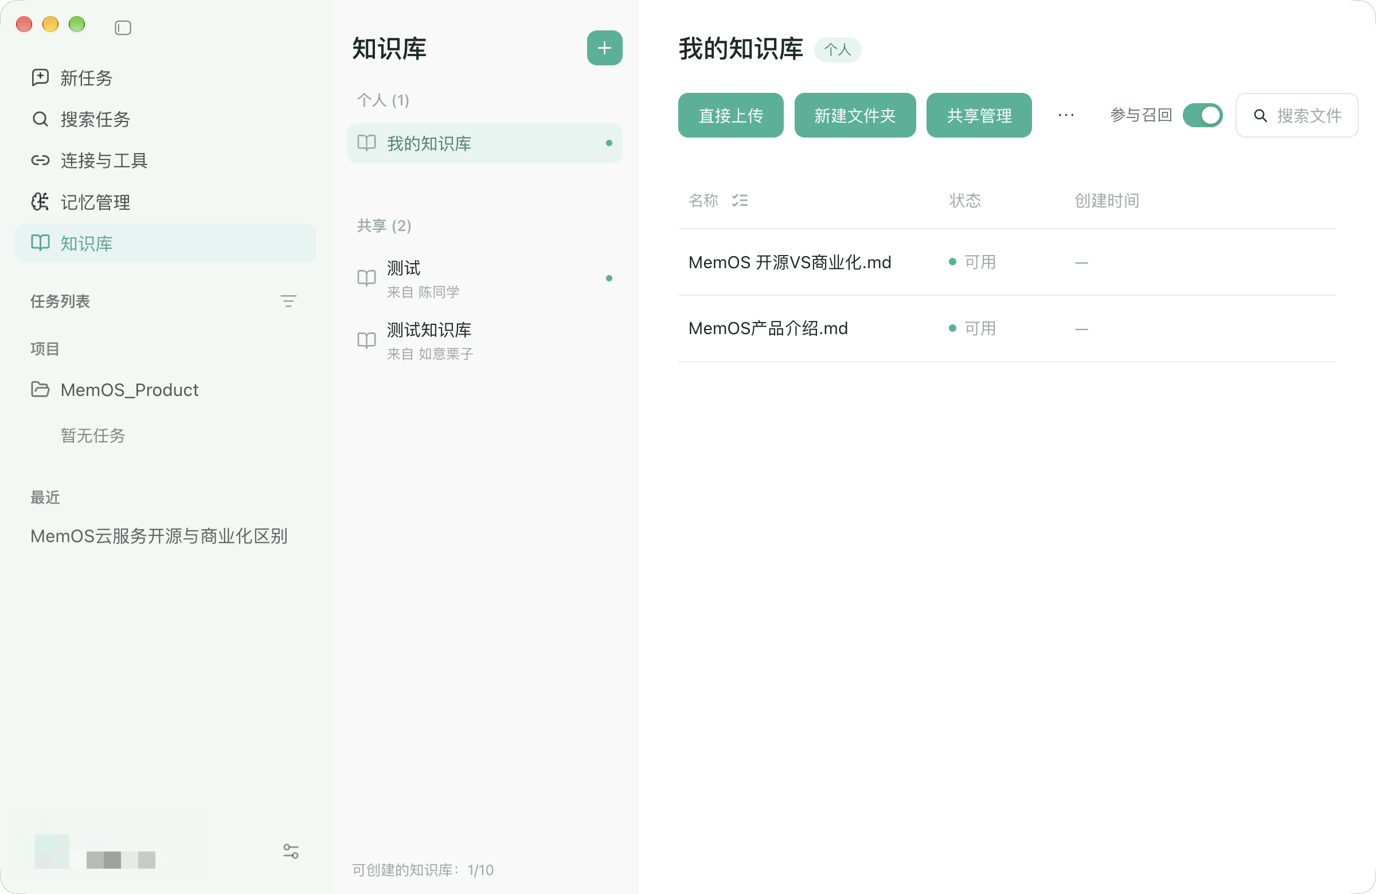Click the 个人 tag badge beside the title

pos(837,50)
